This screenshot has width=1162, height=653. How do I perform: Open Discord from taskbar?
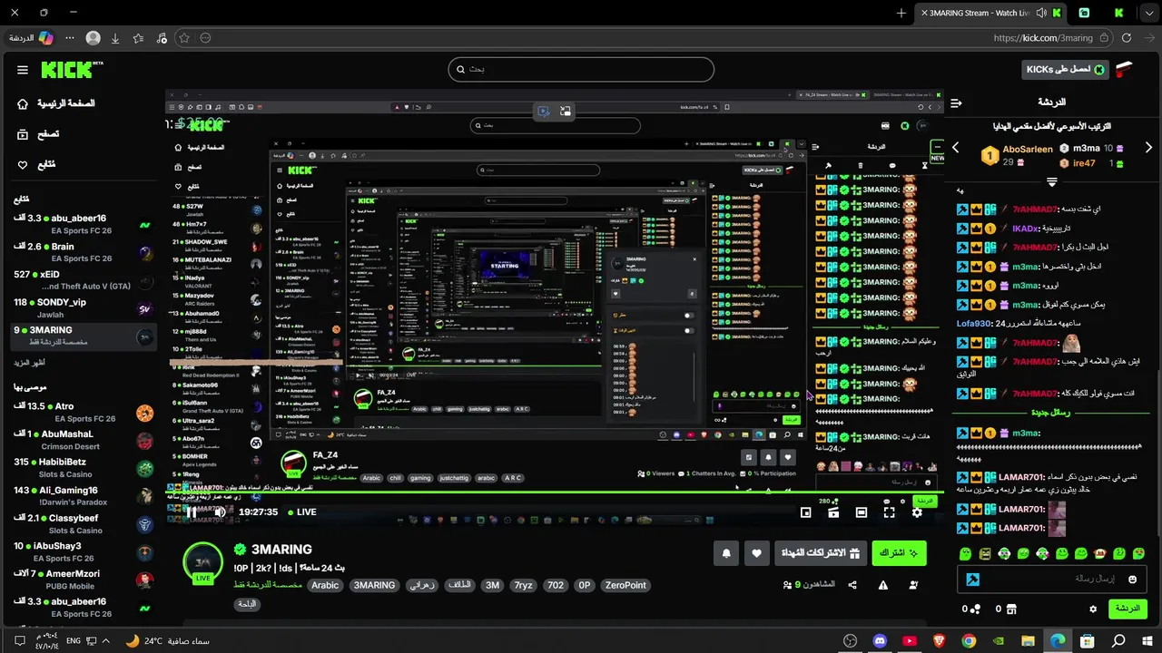click(x=879, y=640)
